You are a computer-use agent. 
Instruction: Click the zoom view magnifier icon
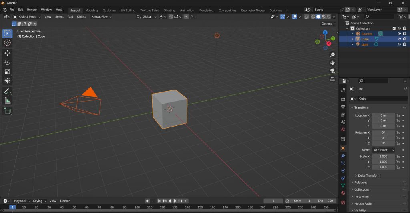(x=332, y=55)
